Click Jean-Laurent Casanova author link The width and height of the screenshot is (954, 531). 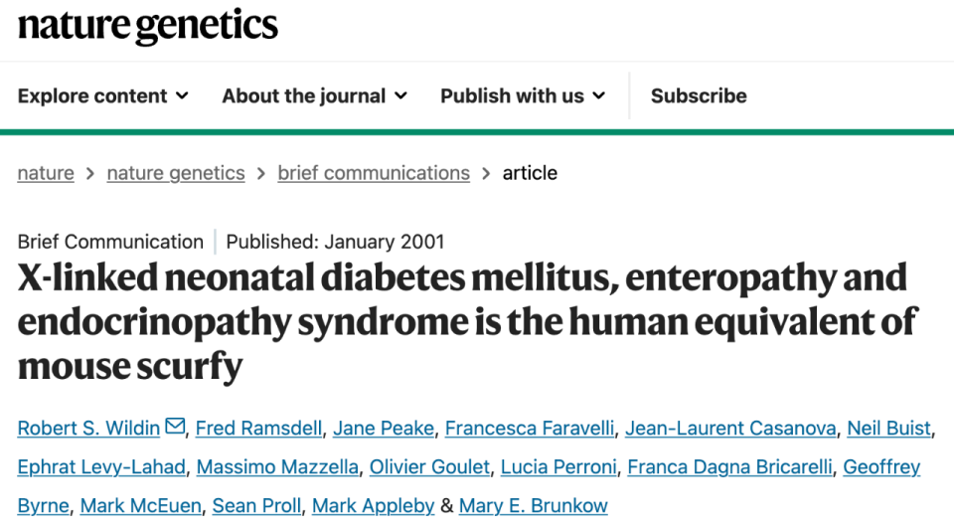coord(730,429)
